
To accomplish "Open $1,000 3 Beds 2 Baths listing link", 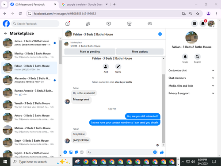I will point(85,46).
